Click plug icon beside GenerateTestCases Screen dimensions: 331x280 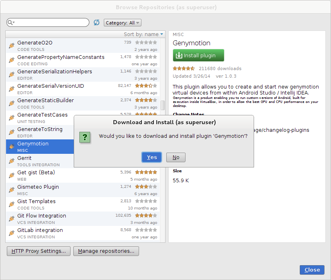click(x=12, y=118)
